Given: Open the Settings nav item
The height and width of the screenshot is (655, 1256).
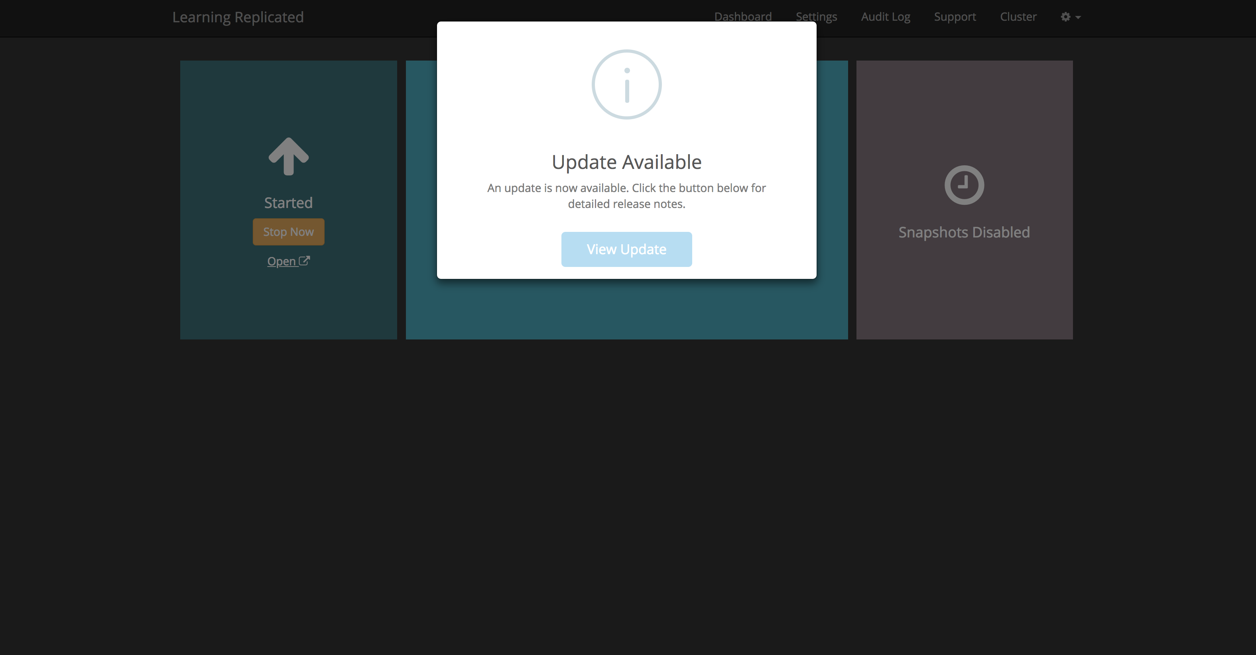Looking at the screenshot, I should coord(816,17).
